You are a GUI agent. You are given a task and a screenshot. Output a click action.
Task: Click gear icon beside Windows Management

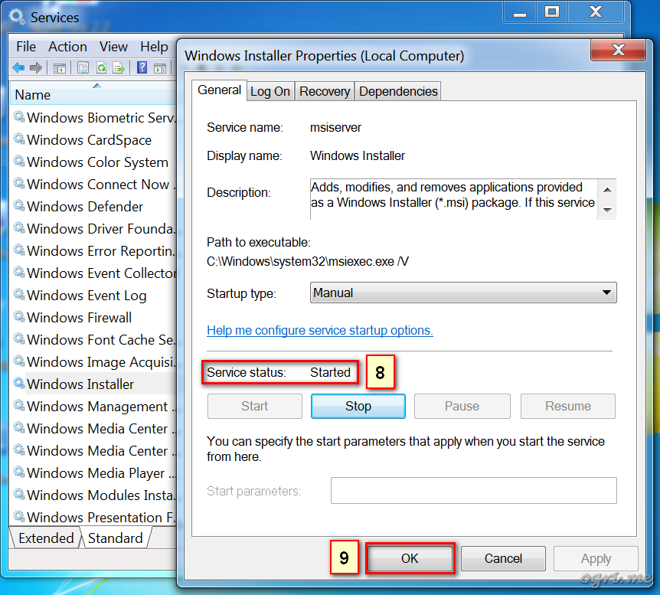click(19, 406)
